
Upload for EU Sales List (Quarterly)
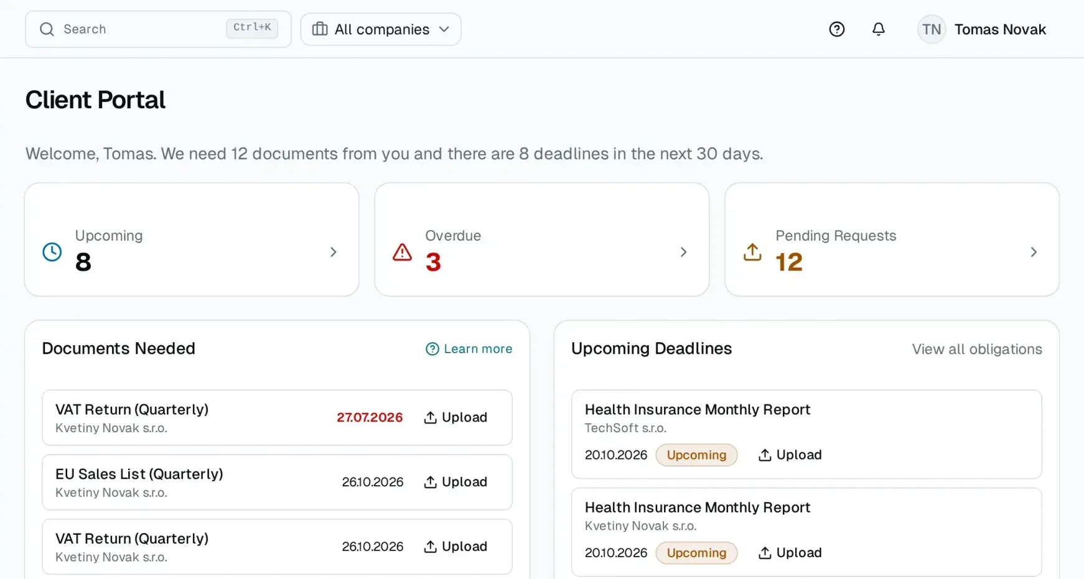click(456, 482)
